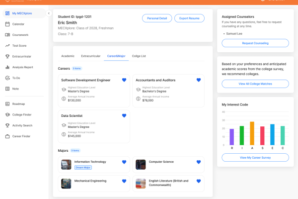Collapse the sidebar with the chevron button
The width and height of the screenshot is (298, 199).
pos(49,13)
